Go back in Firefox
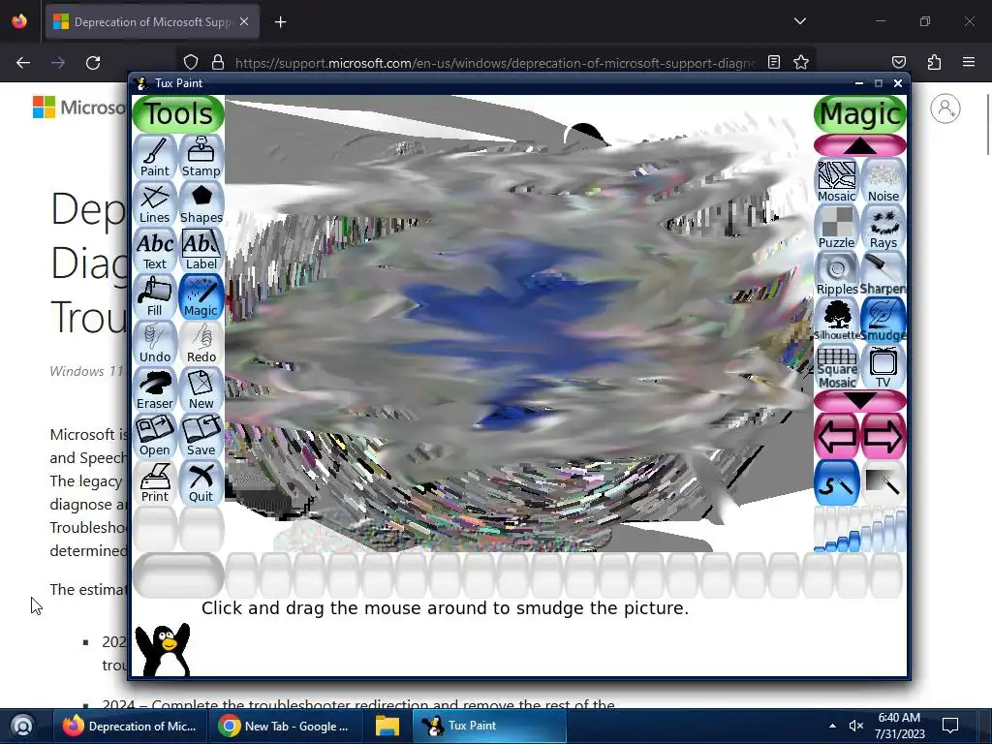Image resolution: width=992 pixels, height=744 pixels. point(23,63)
